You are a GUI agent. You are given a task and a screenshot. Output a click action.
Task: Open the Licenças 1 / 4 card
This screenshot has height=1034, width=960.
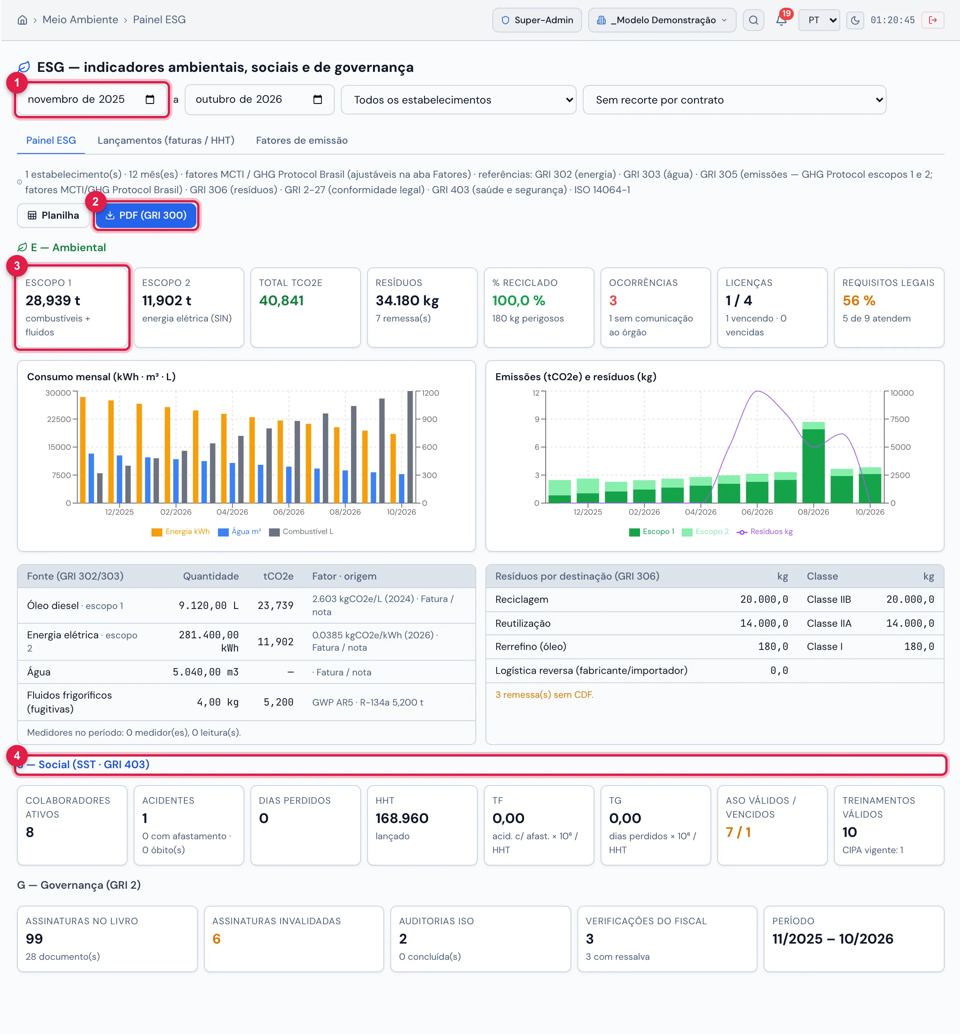click(773, 308)
